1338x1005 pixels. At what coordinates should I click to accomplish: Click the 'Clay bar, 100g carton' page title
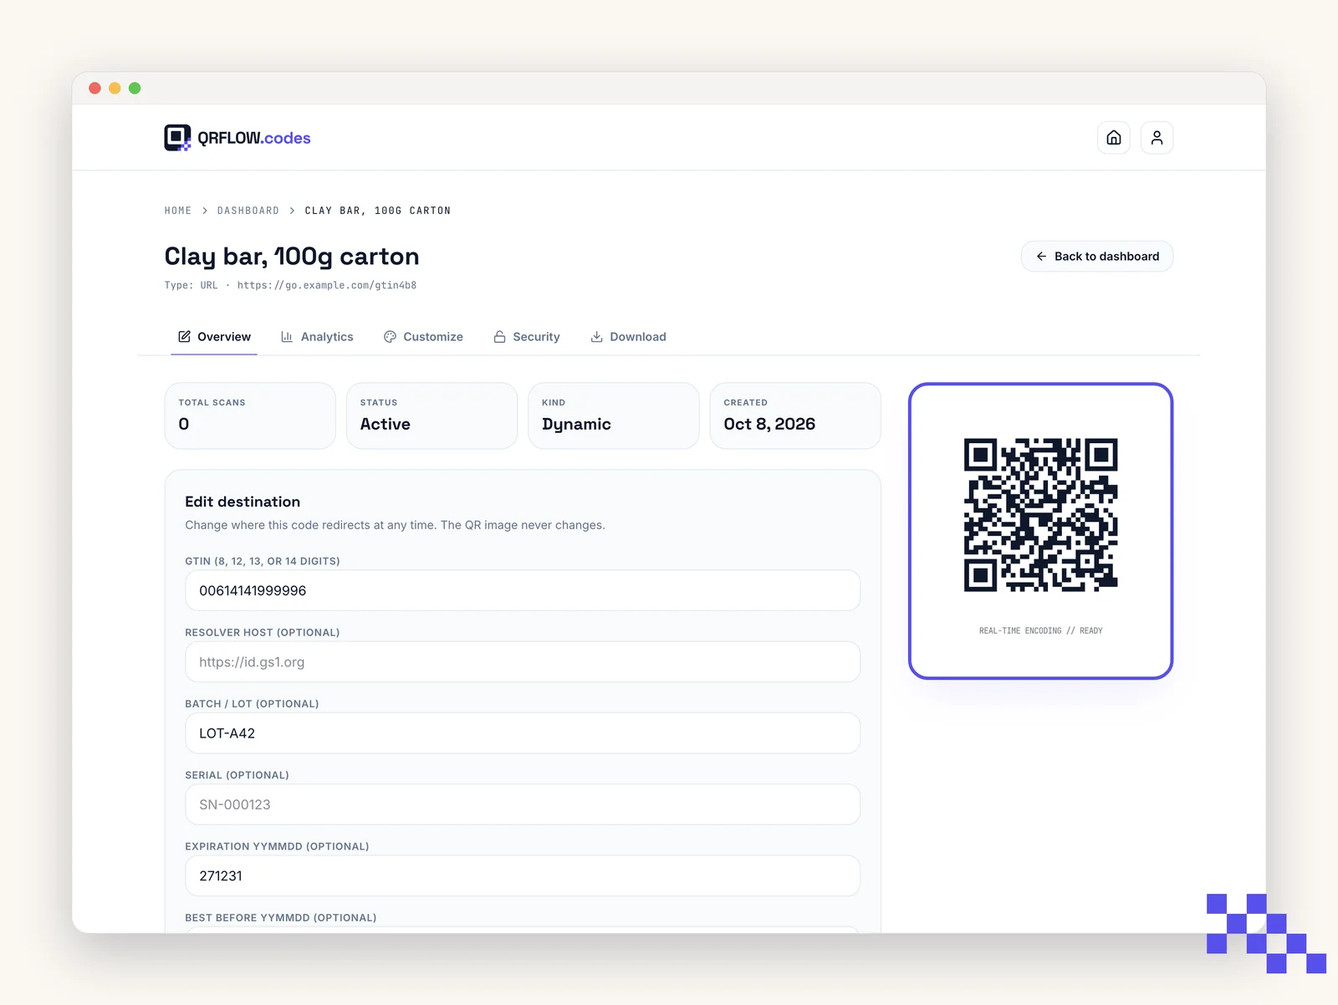tap(292, 256)
